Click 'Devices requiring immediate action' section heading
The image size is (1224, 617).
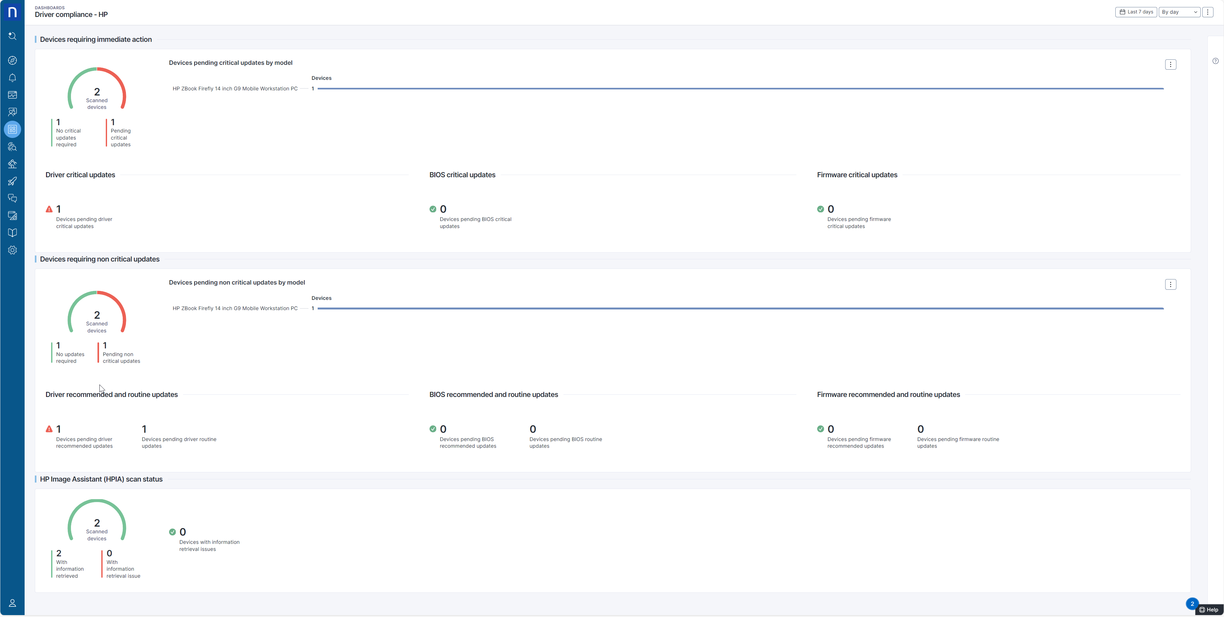96,39
